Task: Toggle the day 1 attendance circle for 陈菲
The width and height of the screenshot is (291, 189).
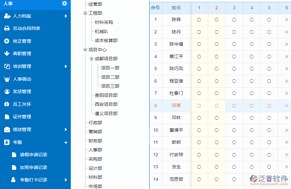Action: pos(199,20)
